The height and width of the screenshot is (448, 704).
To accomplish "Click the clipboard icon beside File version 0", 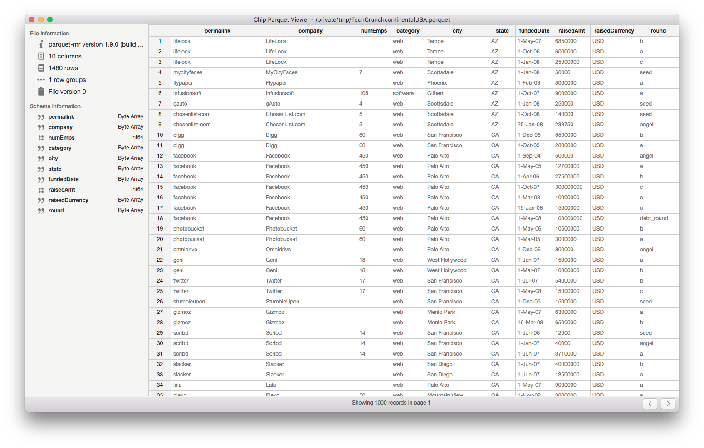I will [41, 92].
